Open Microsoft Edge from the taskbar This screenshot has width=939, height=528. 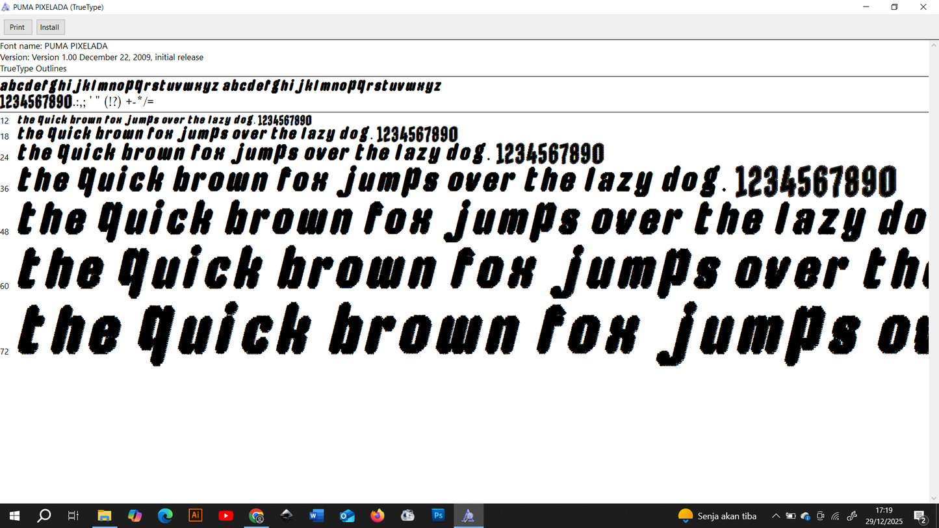pyautogui.click(x=165, y=516)
